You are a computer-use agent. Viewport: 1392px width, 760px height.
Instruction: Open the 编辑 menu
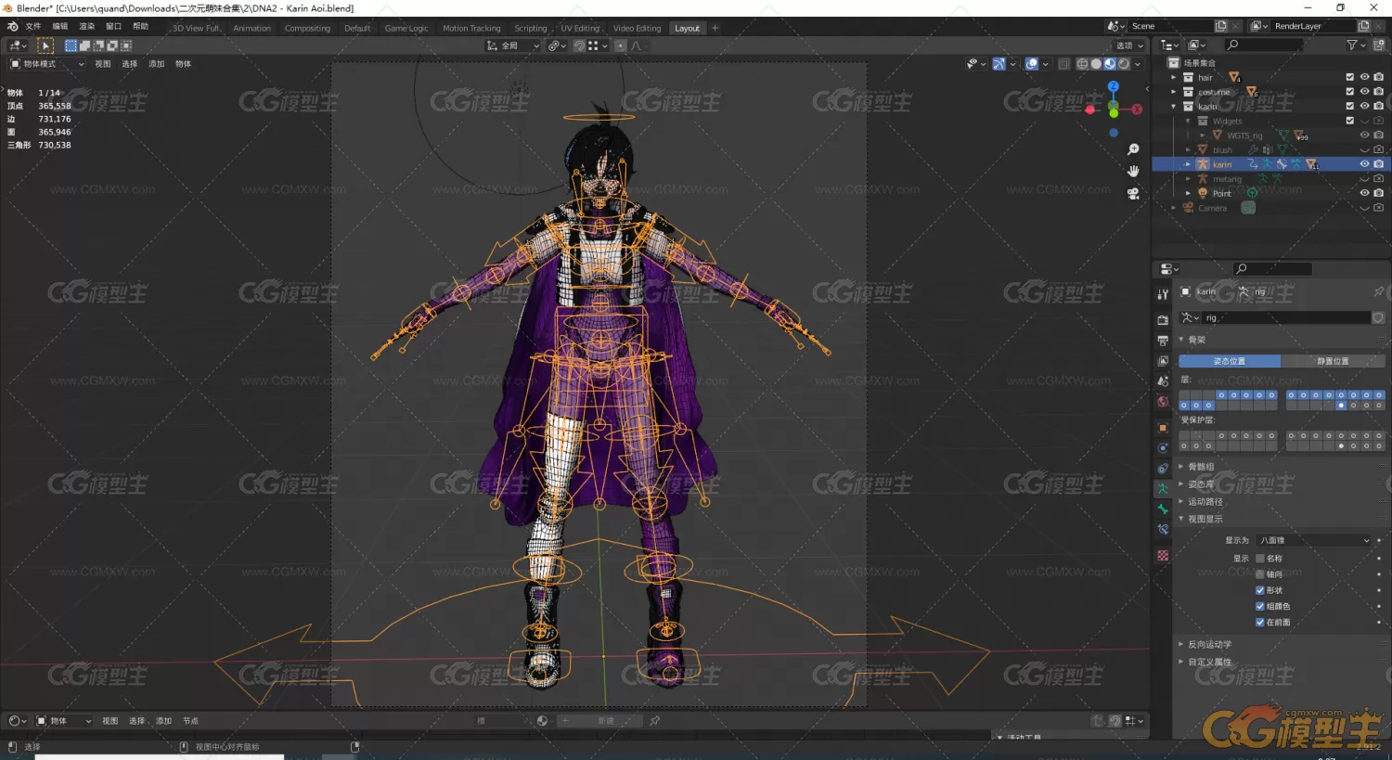[x=60, y=26]
